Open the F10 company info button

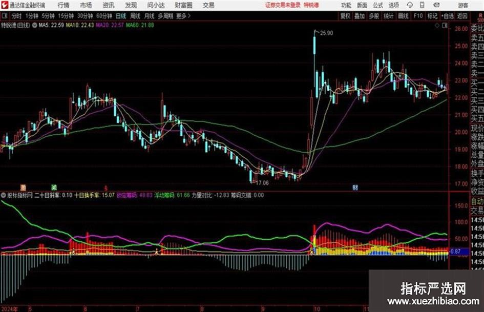(x=418, y=16)
